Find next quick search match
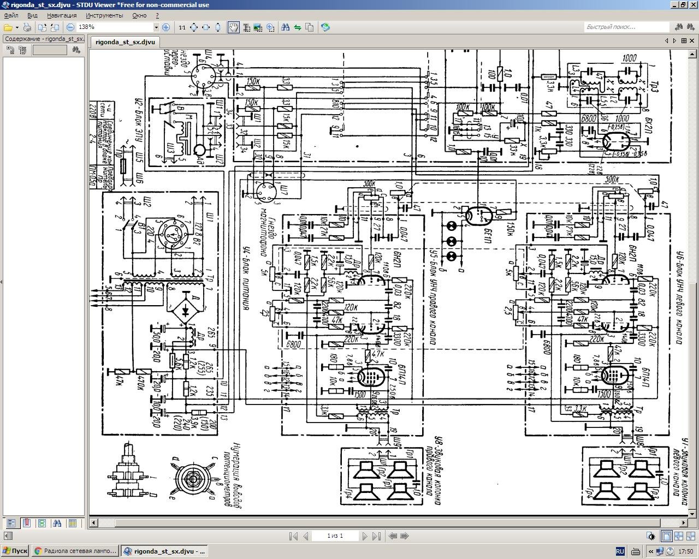The width and height of the screenshot is (699, 559). pos(691,27)
